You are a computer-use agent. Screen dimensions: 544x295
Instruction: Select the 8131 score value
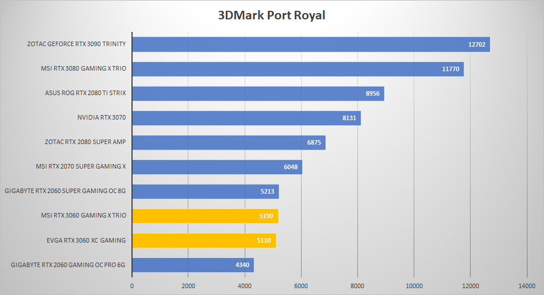349,118
